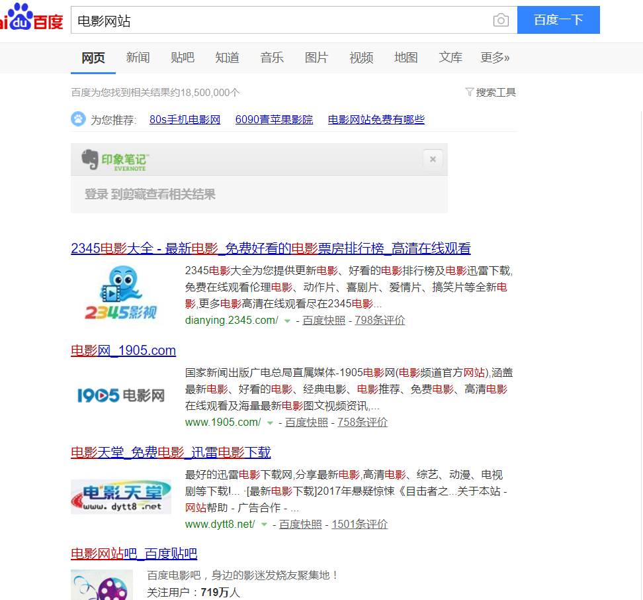
Task: Open suggested search 电影网站免费有哪些
Action: 376,119
